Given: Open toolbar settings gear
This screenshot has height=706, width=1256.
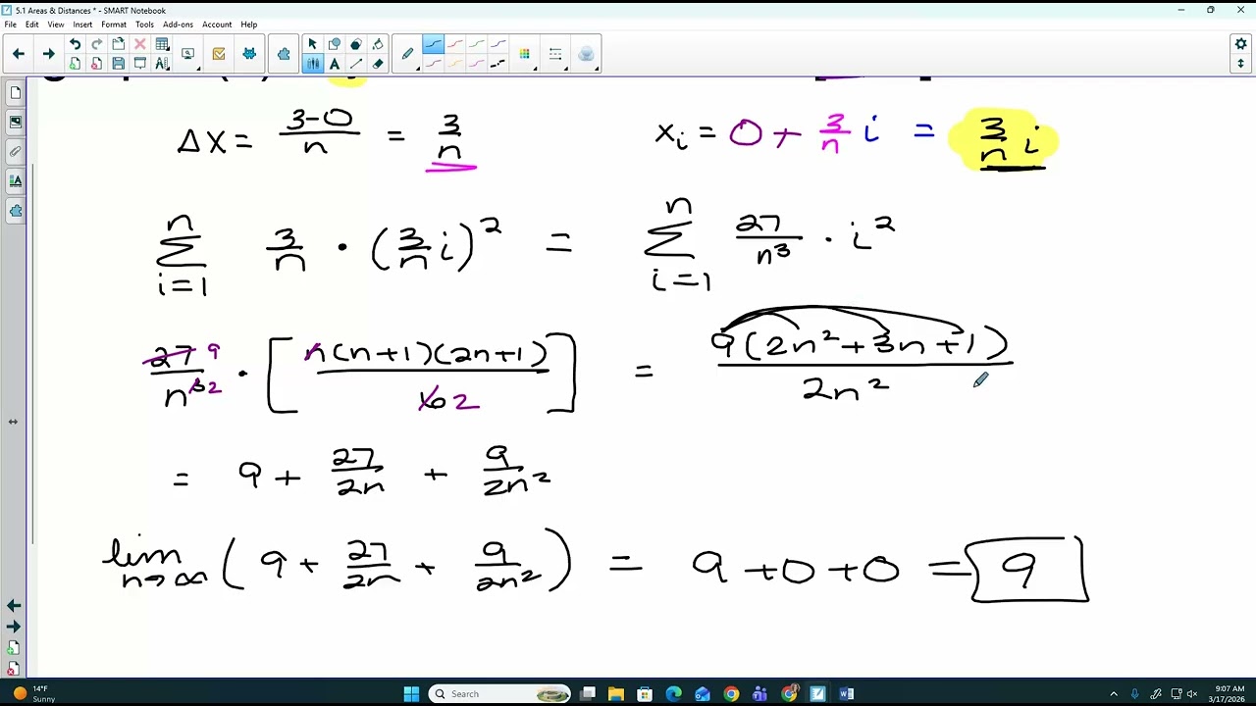Looking at the screenshot, I should coord(1240,44).
